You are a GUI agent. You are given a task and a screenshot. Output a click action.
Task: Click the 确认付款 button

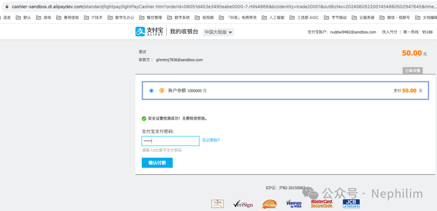click(x=157, y=163)
